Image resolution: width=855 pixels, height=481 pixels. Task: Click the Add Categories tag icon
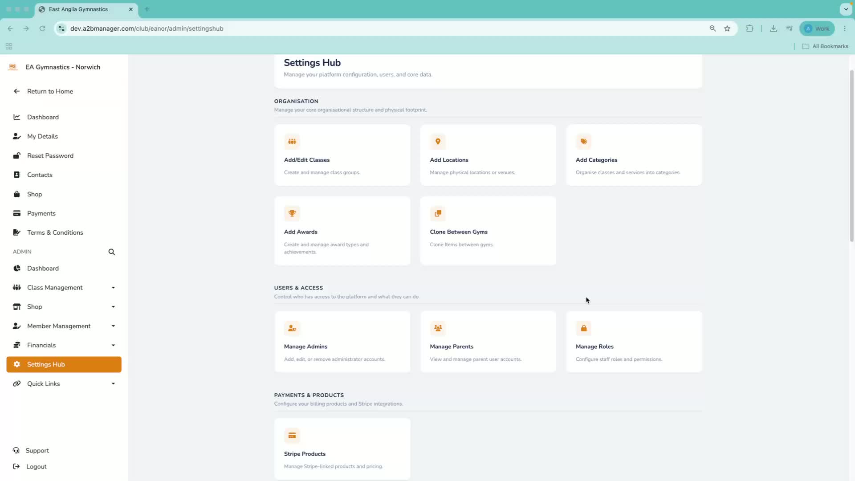583,142
